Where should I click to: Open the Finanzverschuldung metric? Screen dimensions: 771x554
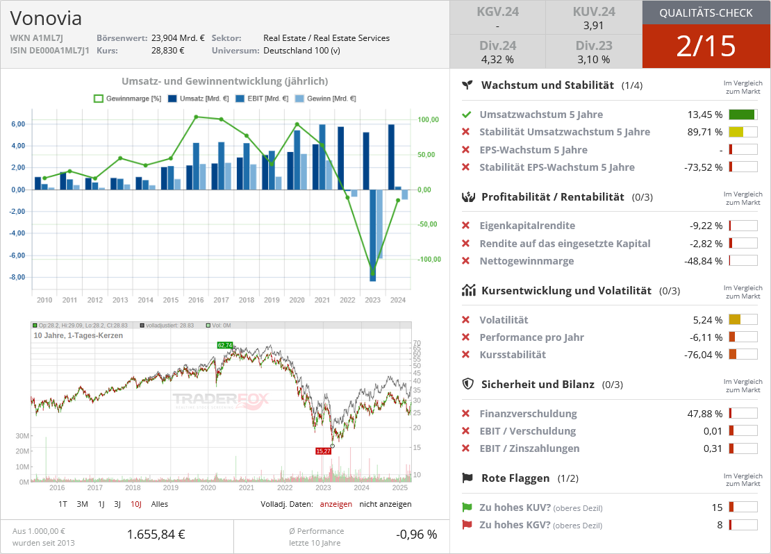tap(528, 413)
